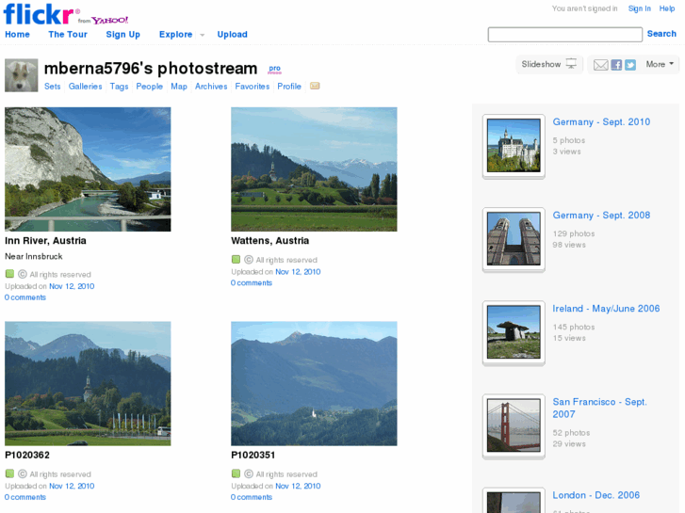Screen dimensions: 685x513
Task: Click green privacy square under P1020362
Action: point(9,473)
